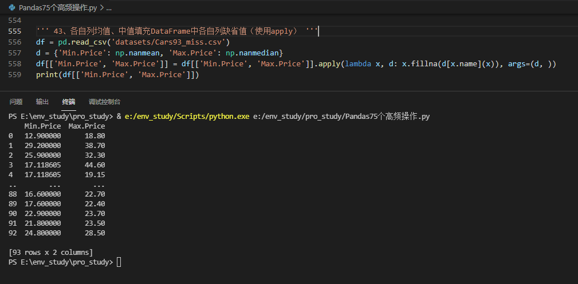Image resolution: width=578 pixels, height=284 pixels.
Task: Click the breadcrumb ellipsis symbol
Action: coord(109,8)
